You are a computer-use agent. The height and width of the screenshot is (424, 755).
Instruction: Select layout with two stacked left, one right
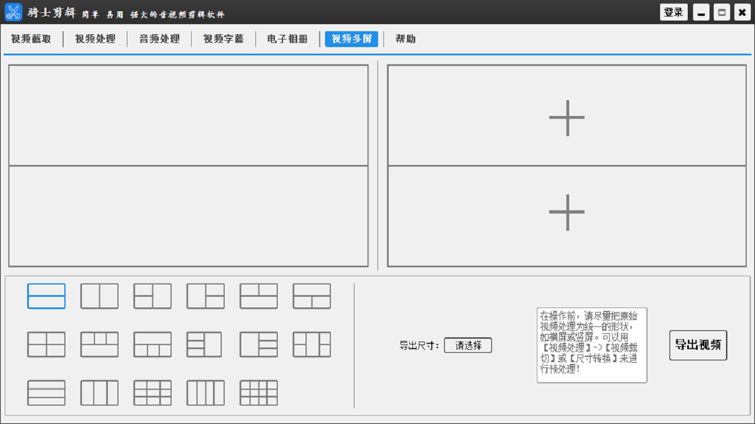[x=152, y=296]
